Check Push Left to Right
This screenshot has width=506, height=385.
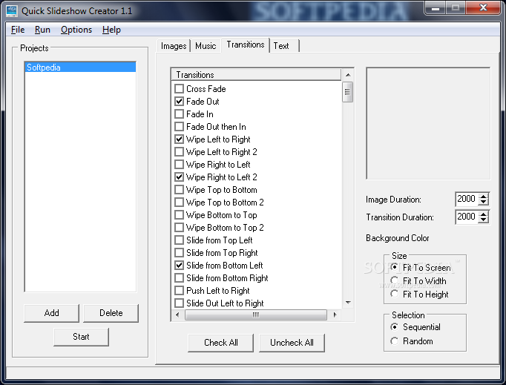[x=179, y=291]
